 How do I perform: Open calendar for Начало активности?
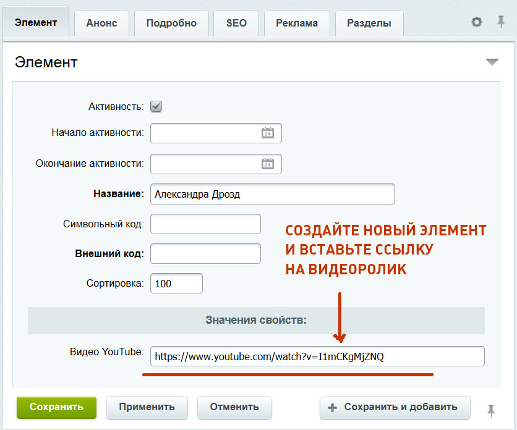pos(267,133)
